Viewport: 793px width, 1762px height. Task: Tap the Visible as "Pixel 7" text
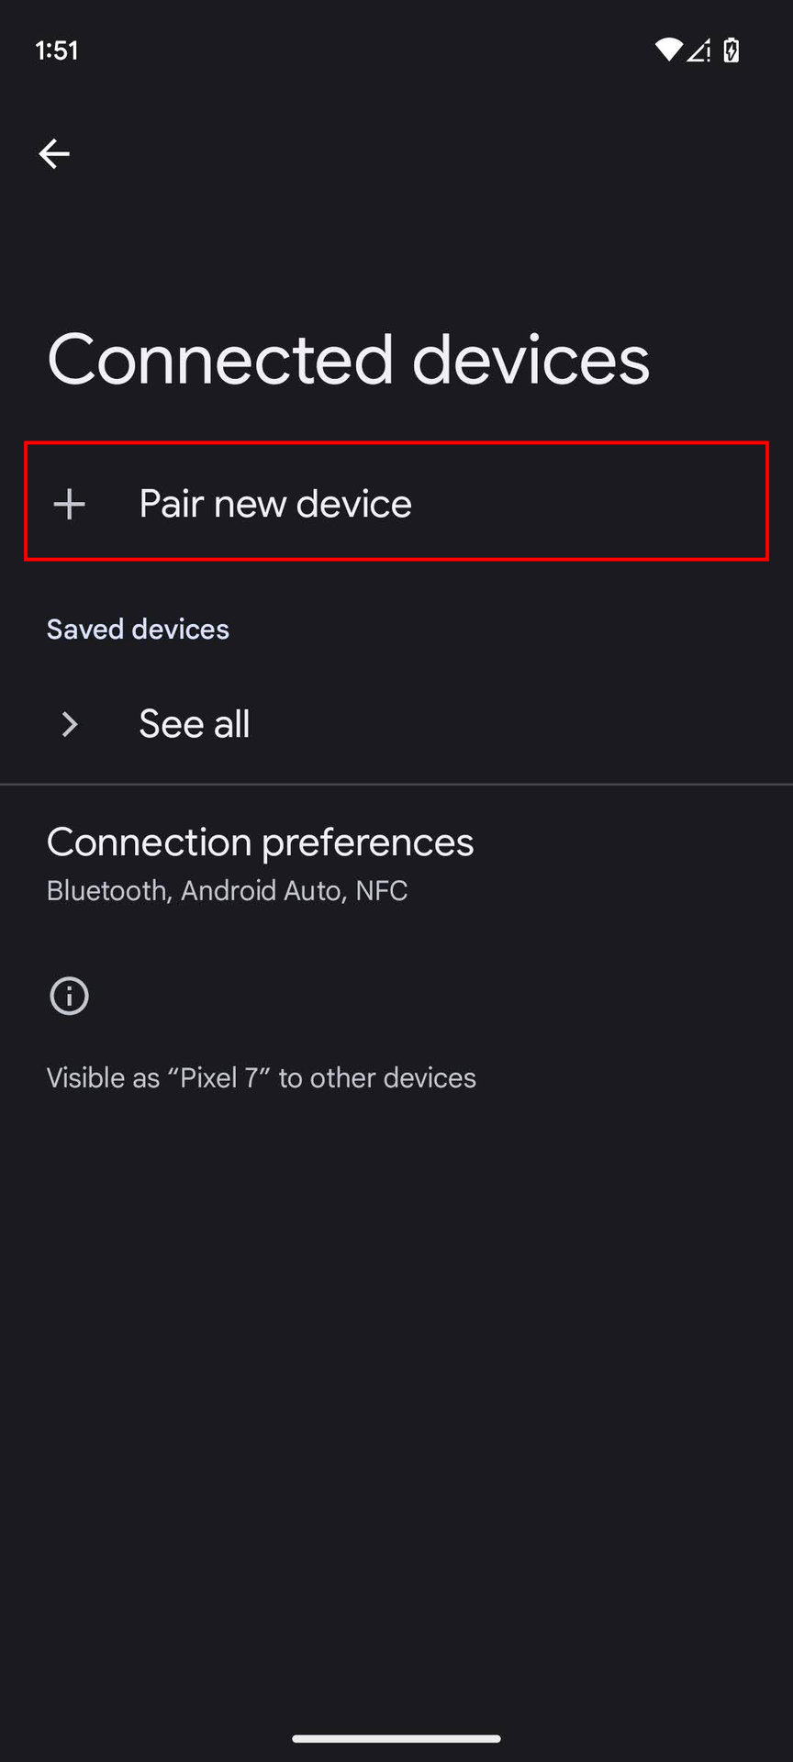point(262,1077)
